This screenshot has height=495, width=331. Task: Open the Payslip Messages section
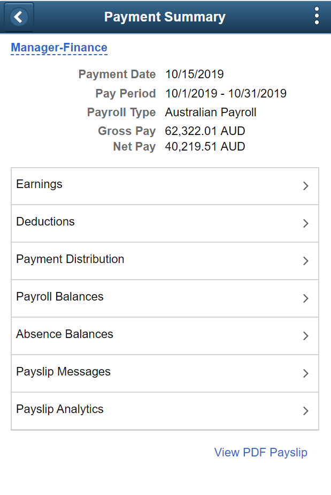click(305, 373)
